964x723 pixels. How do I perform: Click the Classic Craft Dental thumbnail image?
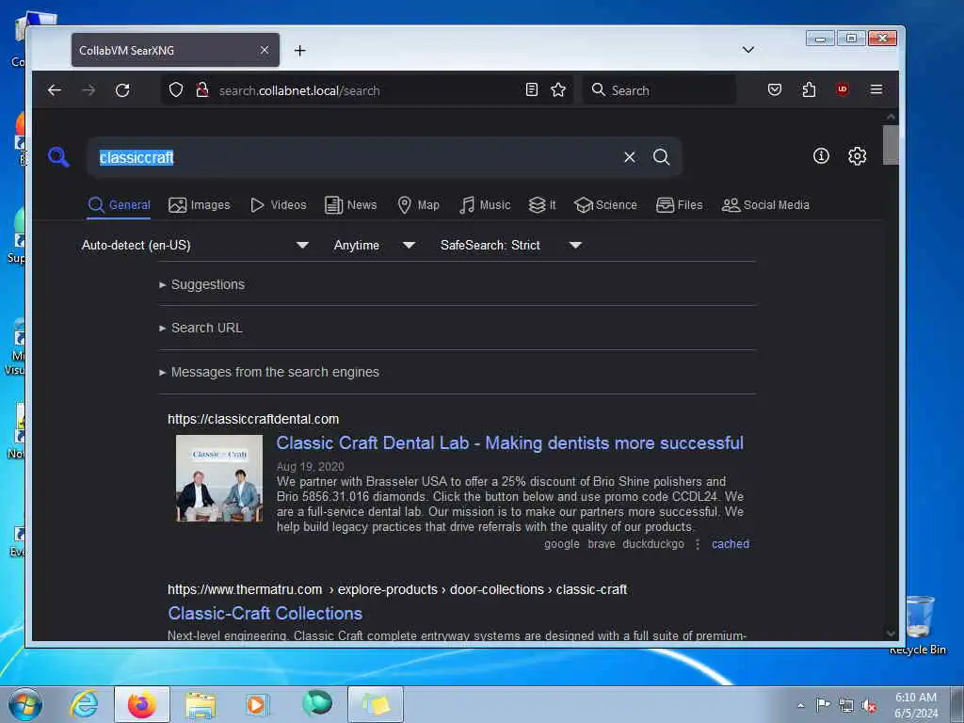218,478
